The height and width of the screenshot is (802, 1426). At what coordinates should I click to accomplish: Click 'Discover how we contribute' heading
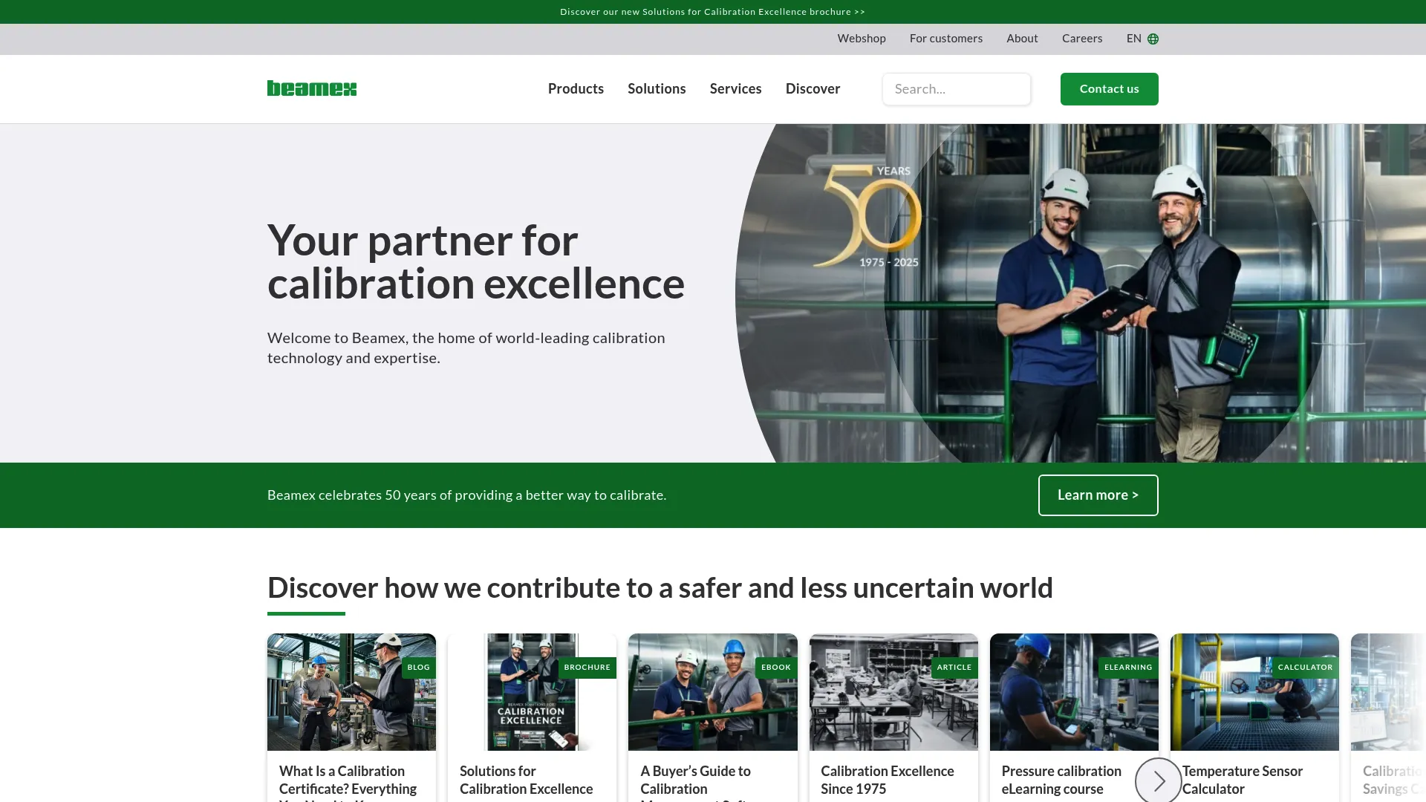[660, 587]
